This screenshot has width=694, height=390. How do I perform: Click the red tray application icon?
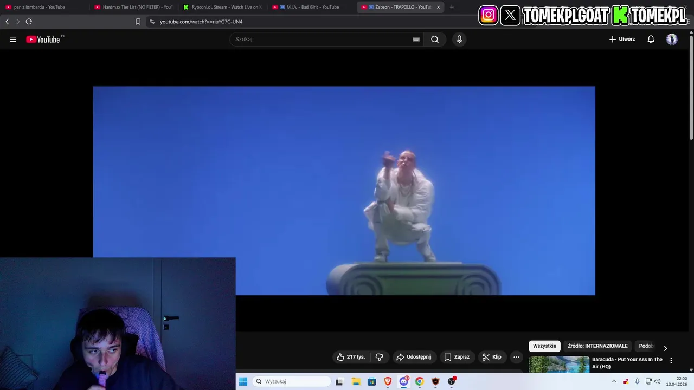[x=626, y=381]
